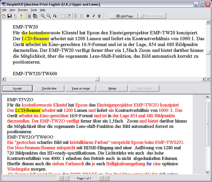Click the greyed head-profile toolbar icon

[x=15, y=16]
